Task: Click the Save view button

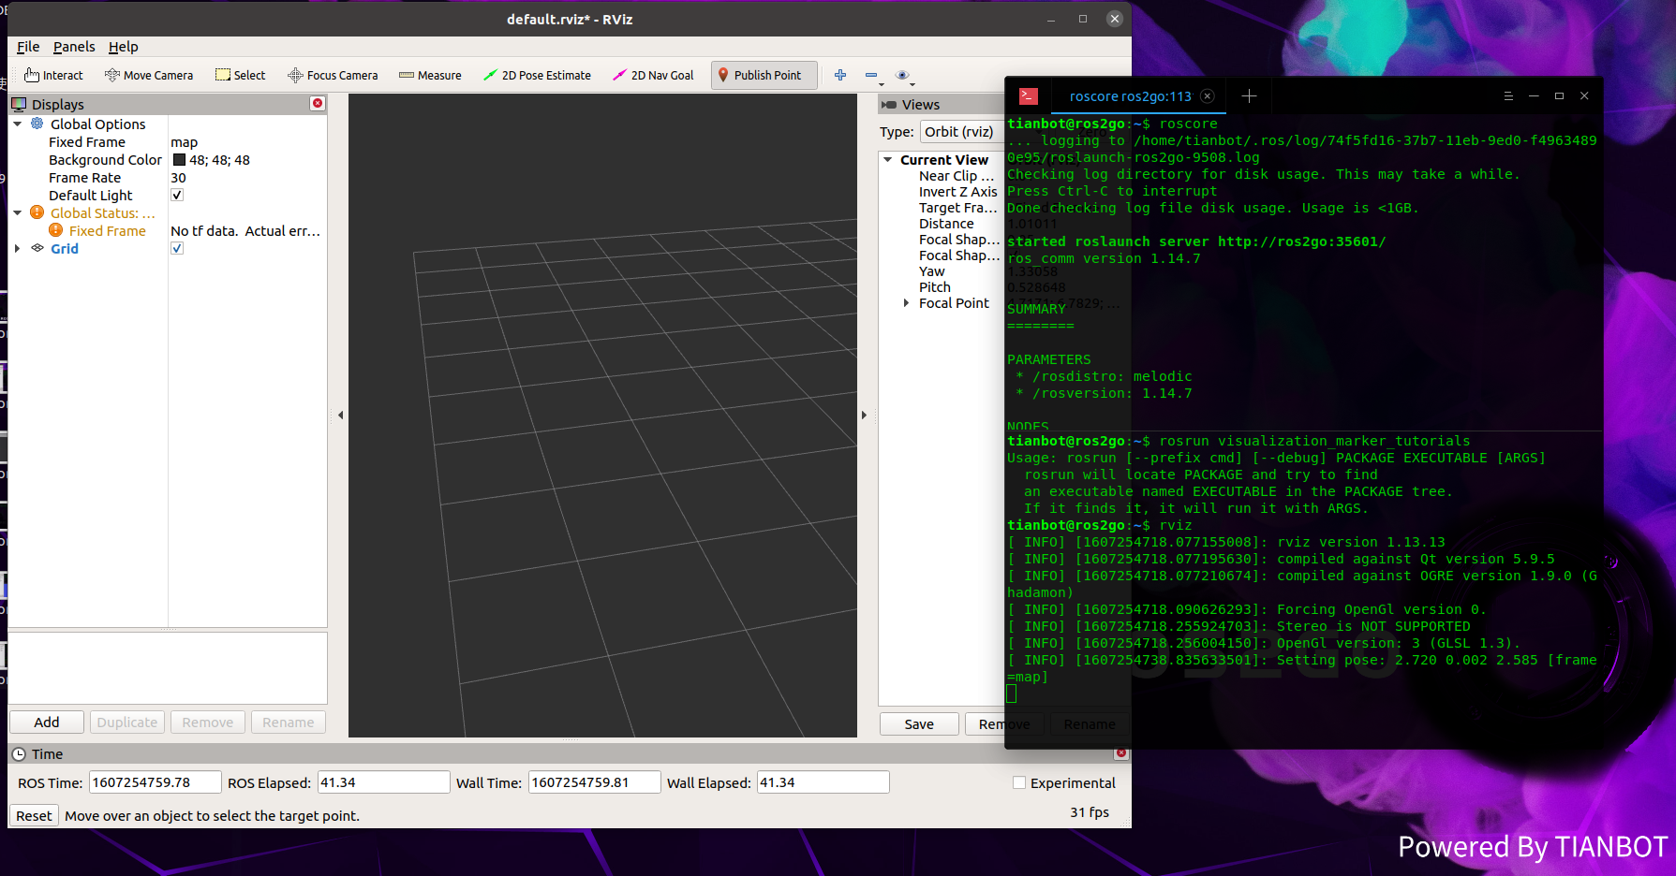Action: click(919, 723)
